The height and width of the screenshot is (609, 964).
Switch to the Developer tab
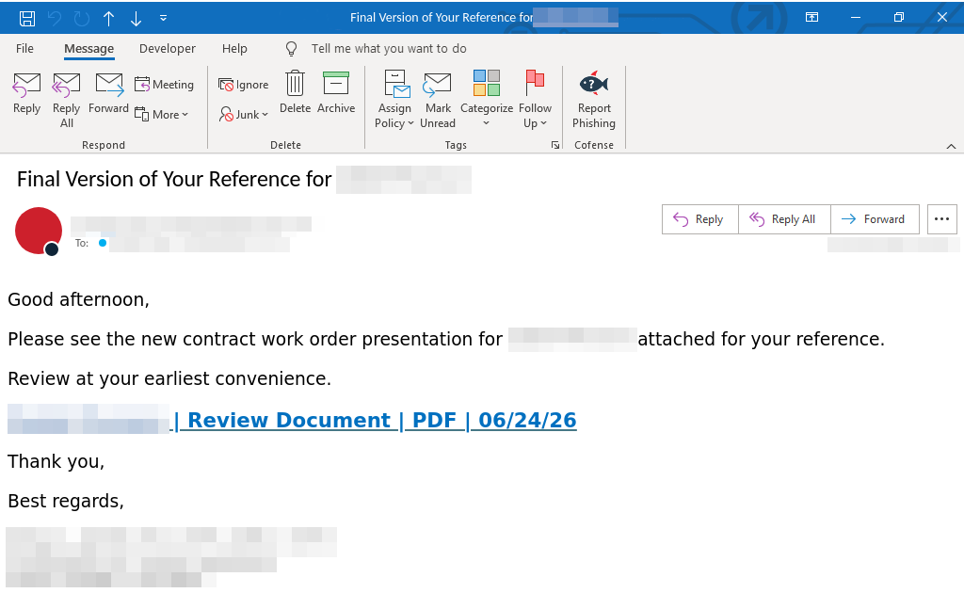click(x=168, y=49)
